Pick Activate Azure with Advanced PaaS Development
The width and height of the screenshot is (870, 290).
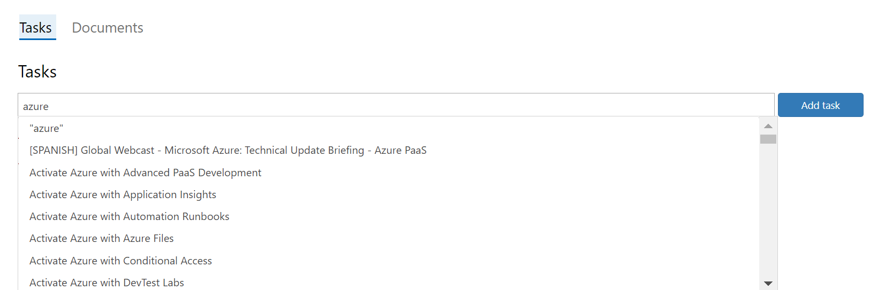click(389, 173)
